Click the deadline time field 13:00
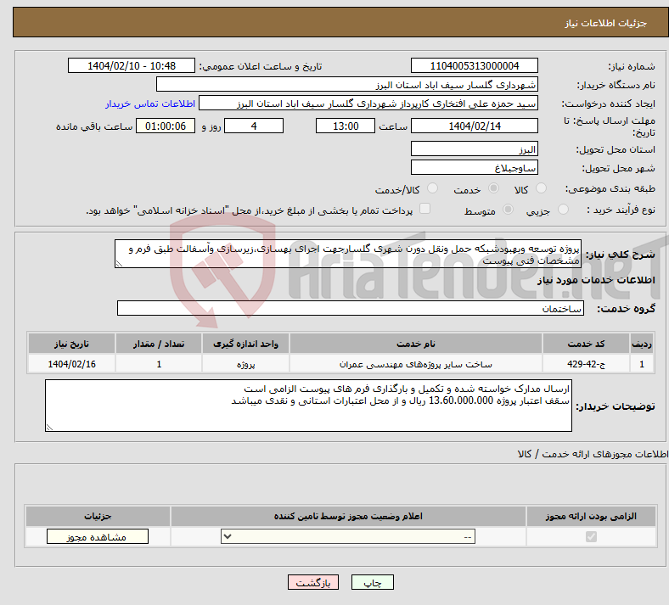This screenshot has width=669, height=605. (346, 126)
